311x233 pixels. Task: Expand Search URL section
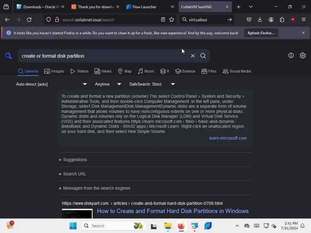pyautogui.click(x=73, y=174)
